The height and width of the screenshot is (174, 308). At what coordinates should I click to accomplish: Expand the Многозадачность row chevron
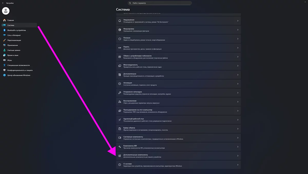[x=238, y=66]
